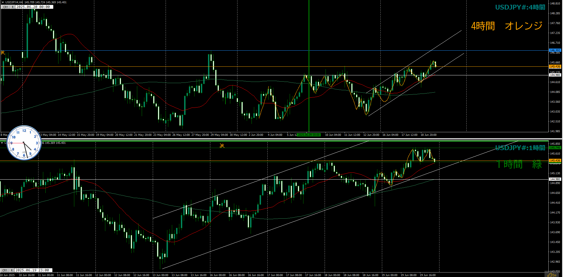The width and height of the screenshot is (563, 277).
Task: Click the 2025.06.19 23:00 date field
Action: point(33,270)
